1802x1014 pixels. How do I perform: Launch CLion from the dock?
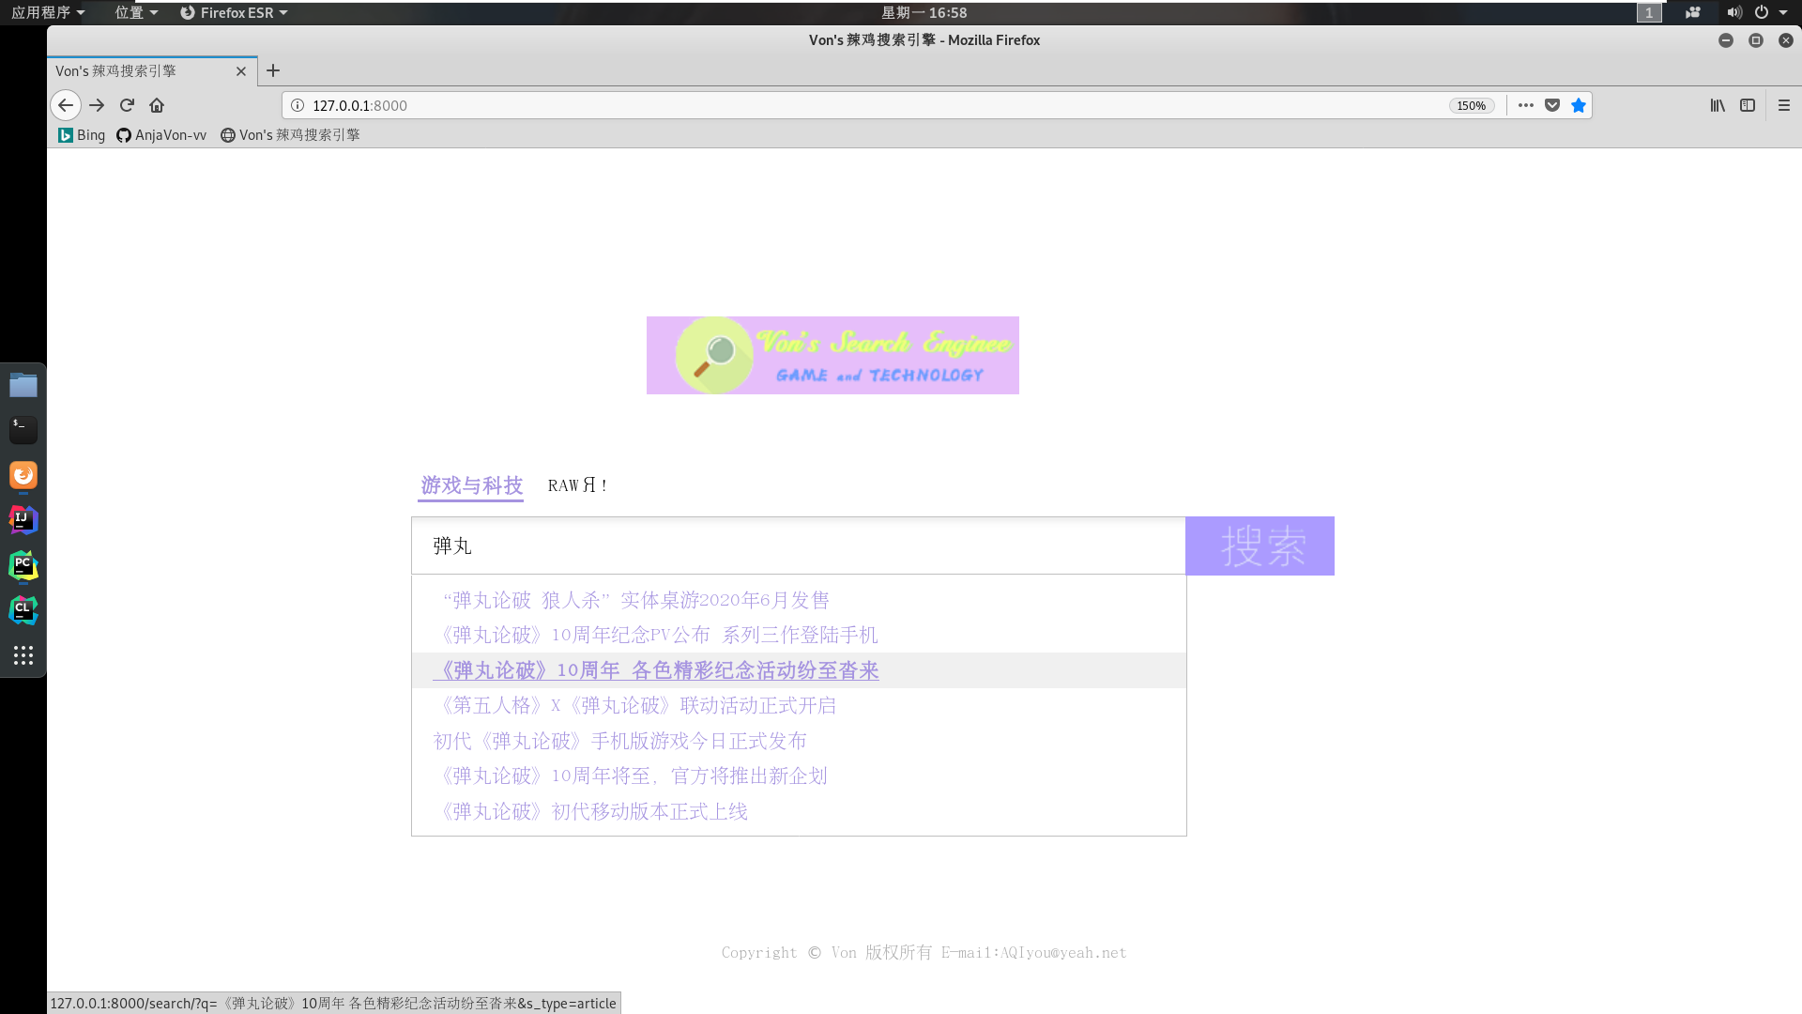pos(23,609)
